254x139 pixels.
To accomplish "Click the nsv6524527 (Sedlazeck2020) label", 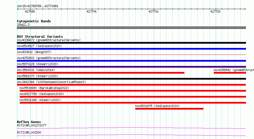I will pos(39,46).
